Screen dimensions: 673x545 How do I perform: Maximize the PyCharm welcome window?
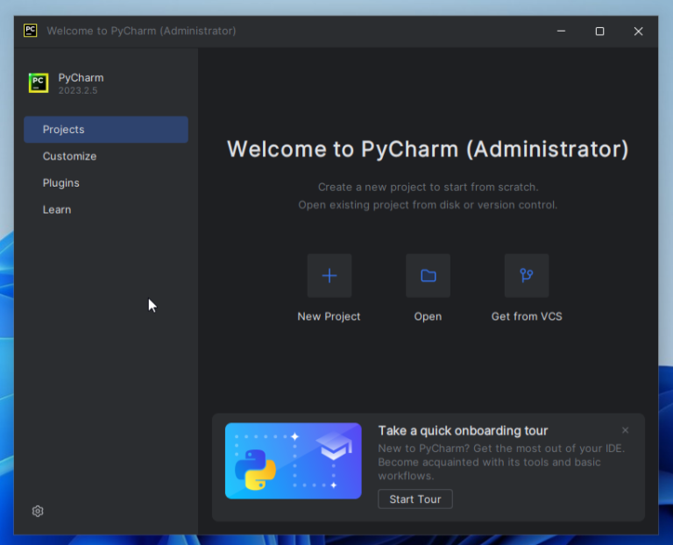(599, 31)
